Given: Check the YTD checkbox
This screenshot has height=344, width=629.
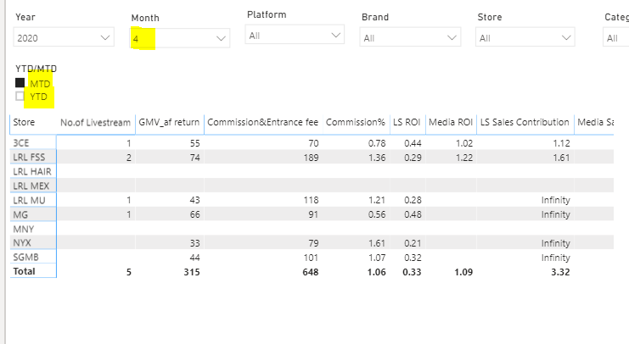Looking at the screenshot, I should 20,96.
